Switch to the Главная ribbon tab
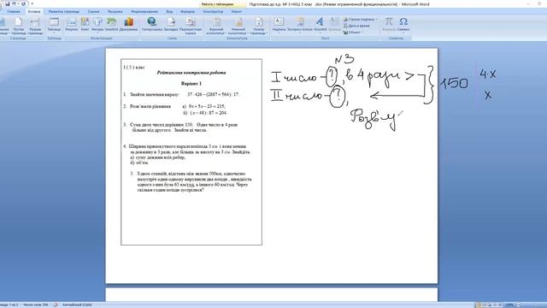Viewport: 547px width, 308px height. [14, 11]
